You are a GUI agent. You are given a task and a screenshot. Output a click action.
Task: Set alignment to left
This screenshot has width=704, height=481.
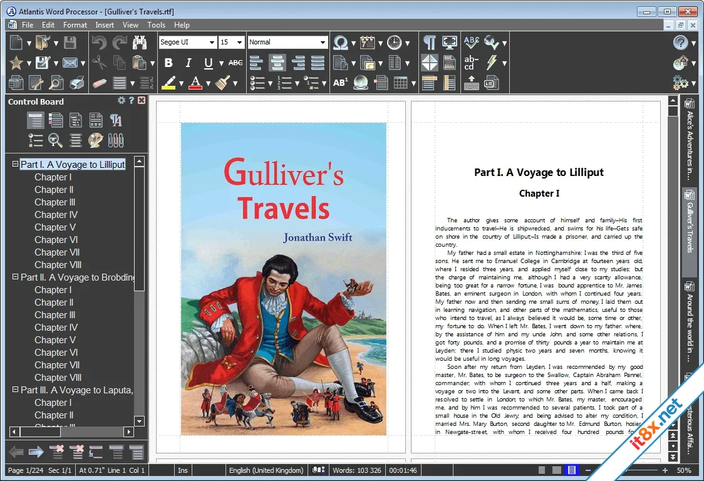tap(256, 63)
